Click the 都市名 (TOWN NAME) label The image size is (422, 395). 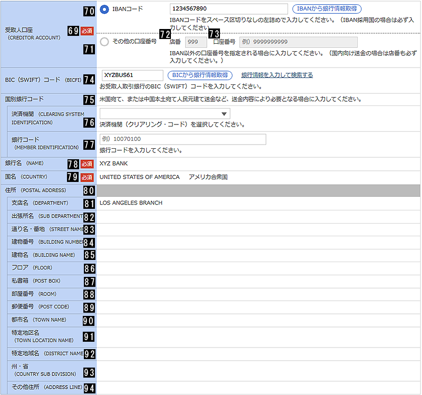[39, 320]
